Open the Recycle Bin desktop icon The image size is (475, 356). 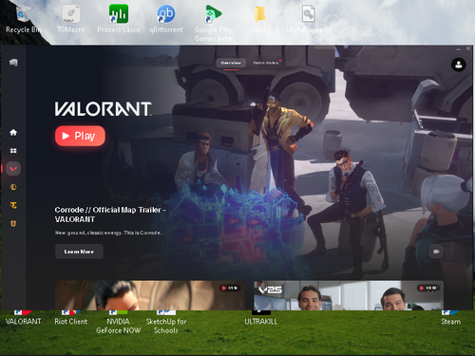pos(23,19)
